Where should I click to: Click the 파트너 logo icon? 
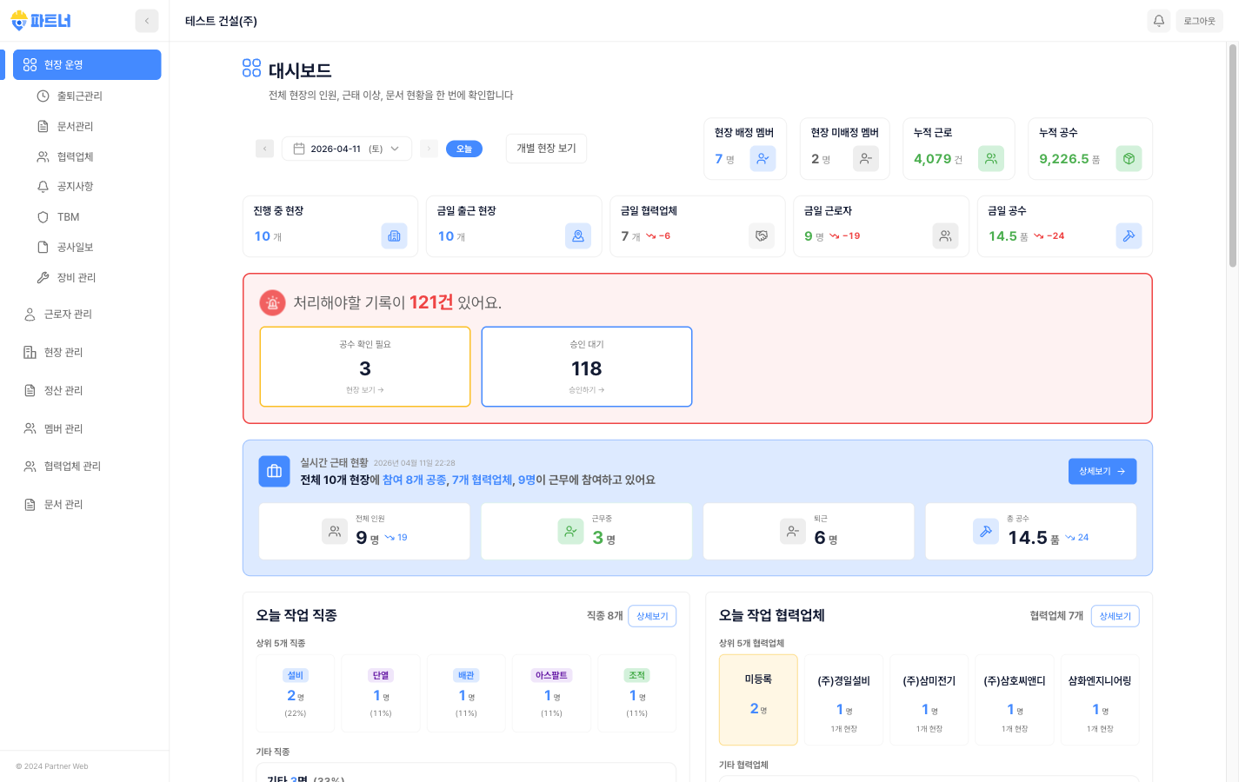(17, 20)
